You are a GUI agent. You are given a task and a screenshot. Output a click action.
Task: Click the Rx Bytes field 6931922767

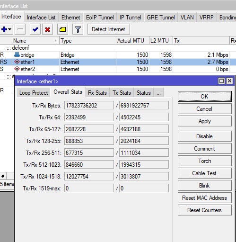tap(144, 105)
